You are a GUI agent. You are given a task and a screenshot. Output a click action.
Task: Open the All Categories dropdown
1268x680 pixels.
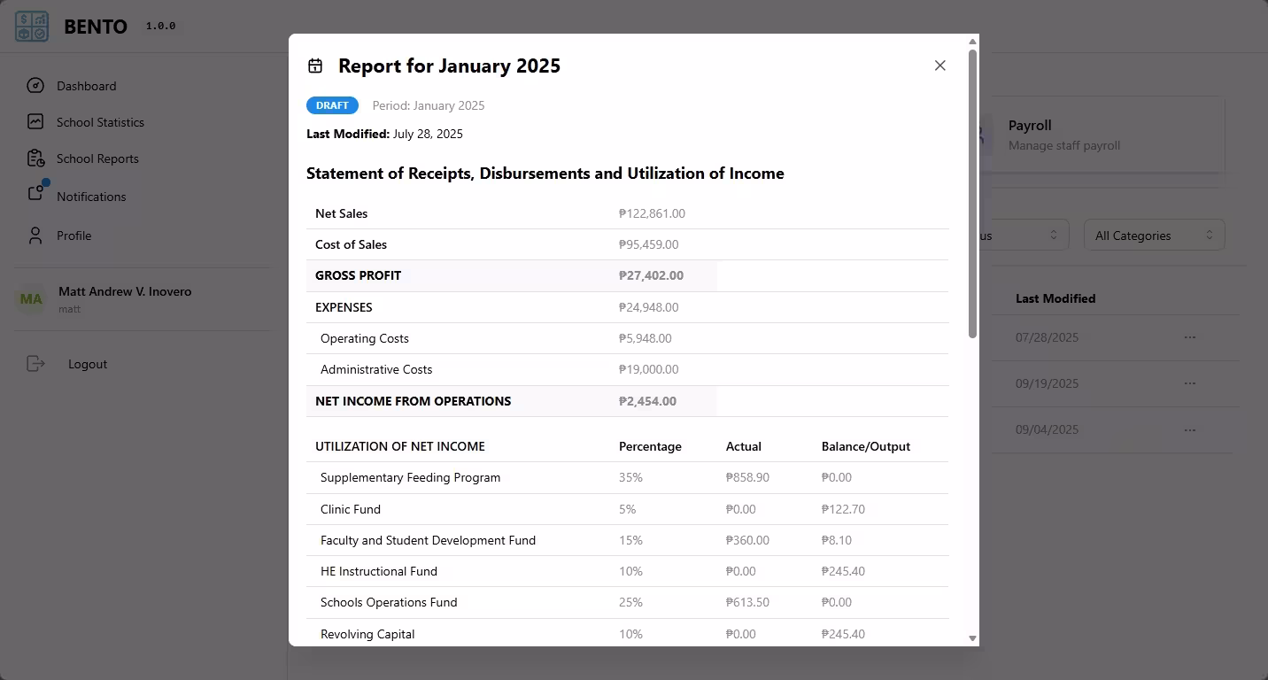1155,236
